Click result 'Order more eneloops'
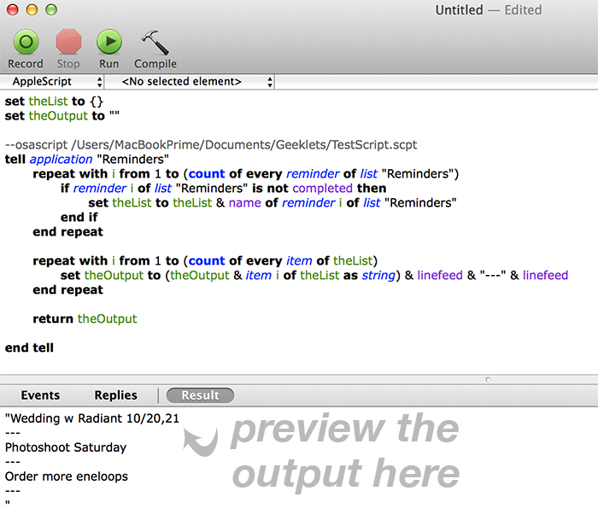 click(x=67, y=476)
